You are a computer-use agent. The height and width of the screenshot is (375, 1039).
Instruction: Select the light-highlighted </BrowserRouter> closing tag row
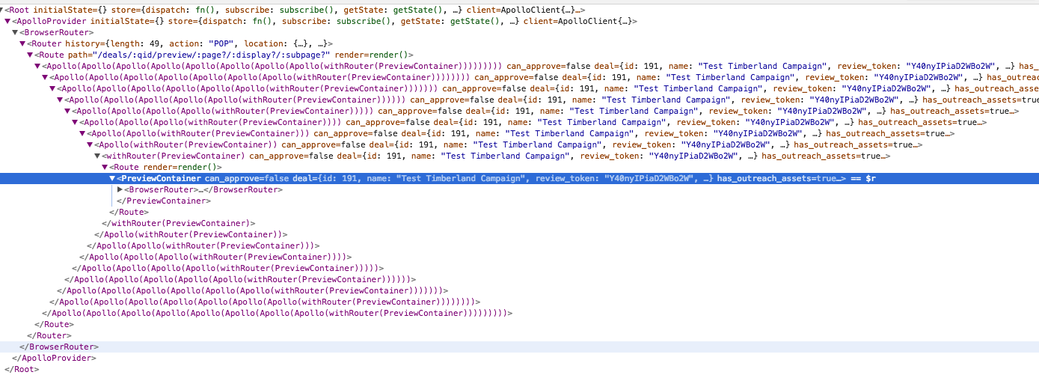[519, 347]
